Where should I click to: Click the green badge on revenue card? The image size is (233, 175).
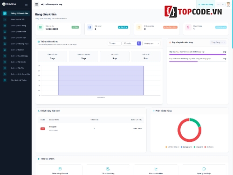pos(75,27)
